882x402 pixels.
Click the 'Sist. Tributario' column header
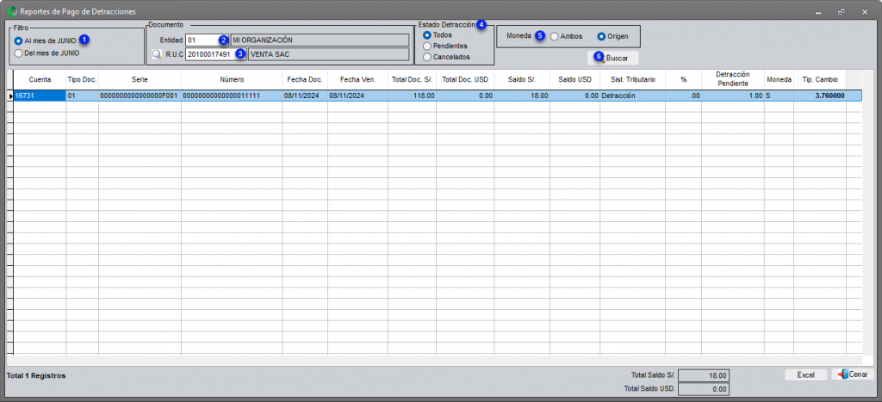[x=633, y=80]
